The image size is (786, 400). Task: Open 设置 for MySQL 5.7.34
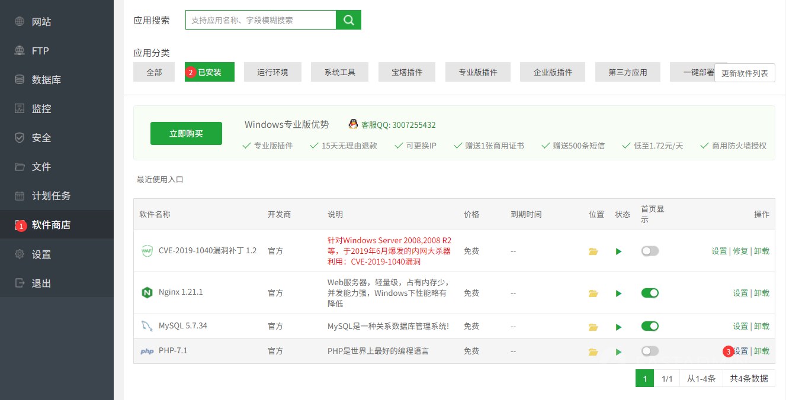tap(740, 326)
